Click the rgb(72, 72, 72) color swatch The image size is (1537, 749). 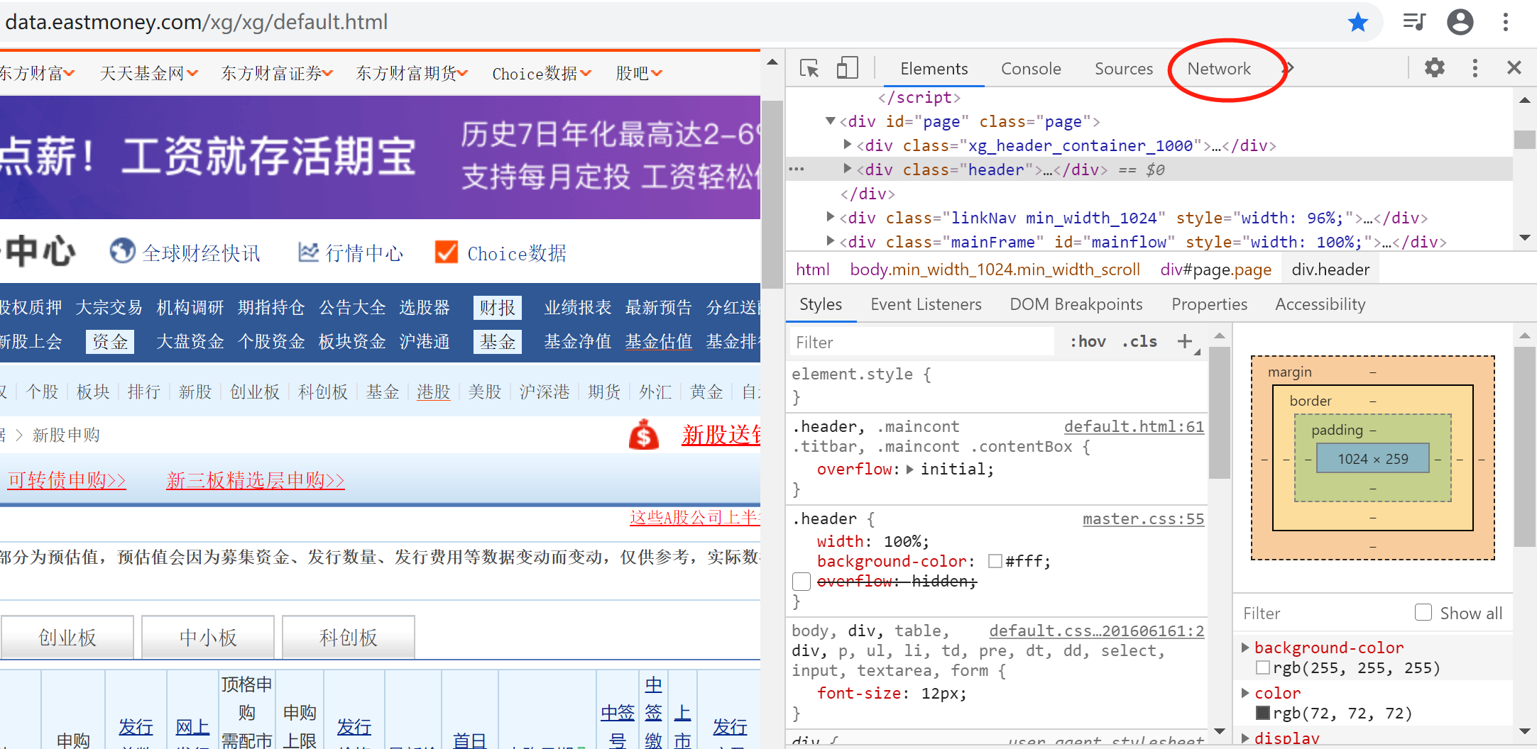tap(1263, 713)
